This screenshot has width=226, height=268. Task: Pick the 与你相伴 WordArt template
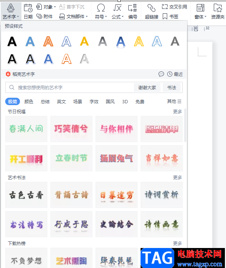(x=117, y=129)
